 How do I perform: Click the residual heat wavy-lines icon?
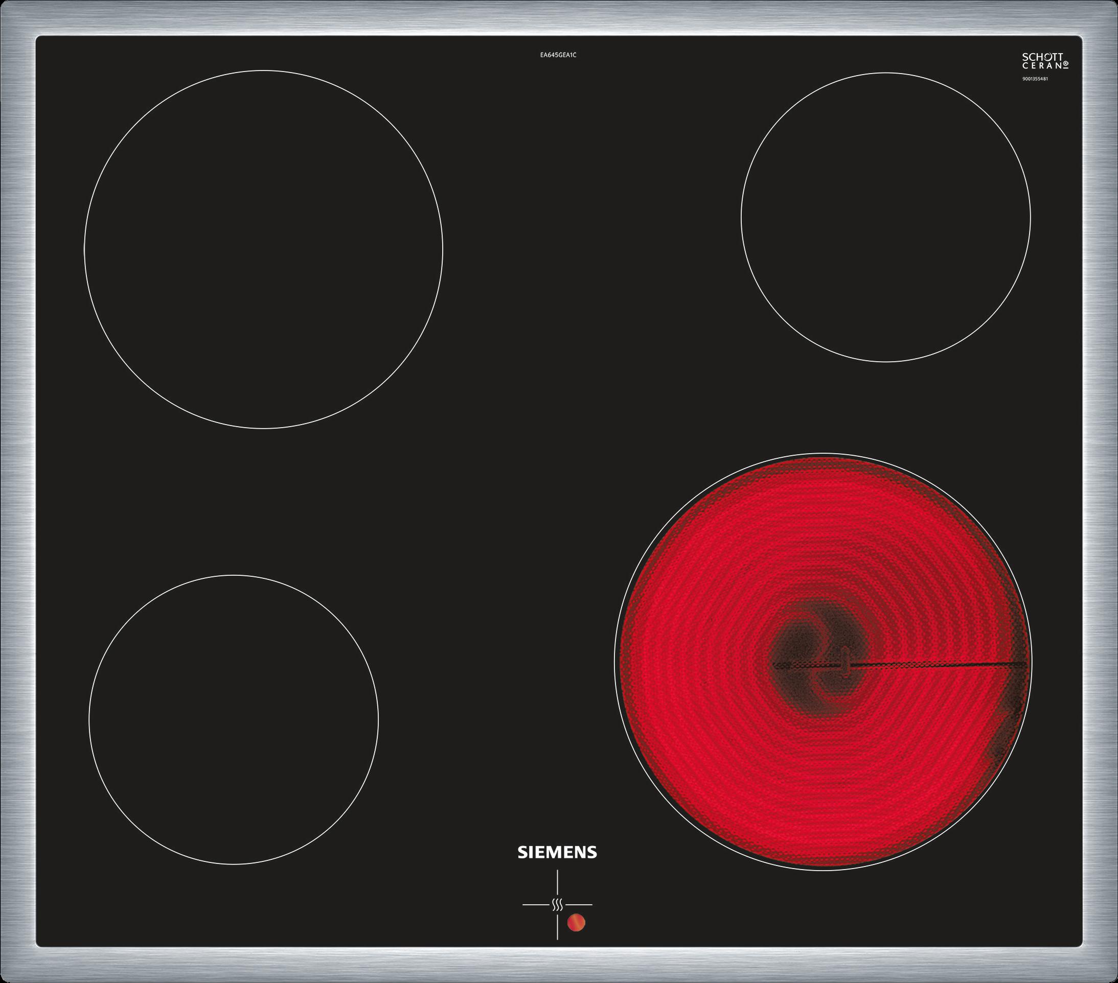tap(557, 905)
